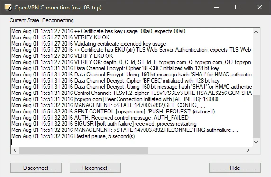
Task: Click the log scroll down arrow
Action: (x=256, y=142)
